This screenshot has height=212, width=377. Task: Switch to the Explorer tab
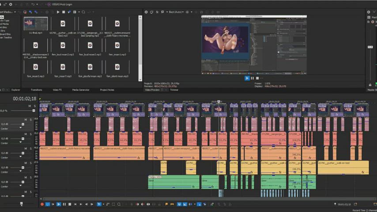[x=16, y=90]
